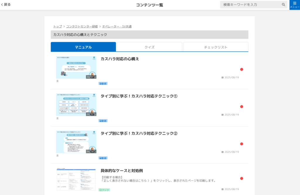Click the red status dot for 具体的なケースと対処例
Screen dimensions: 300x195
click(242, 178)
